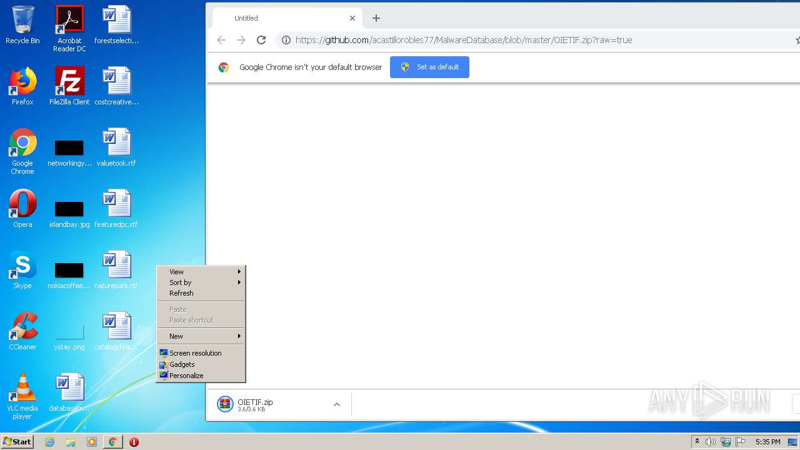800x450 pixels.
Task: Select the catalogchris... document icon
Action: point(116,331)
